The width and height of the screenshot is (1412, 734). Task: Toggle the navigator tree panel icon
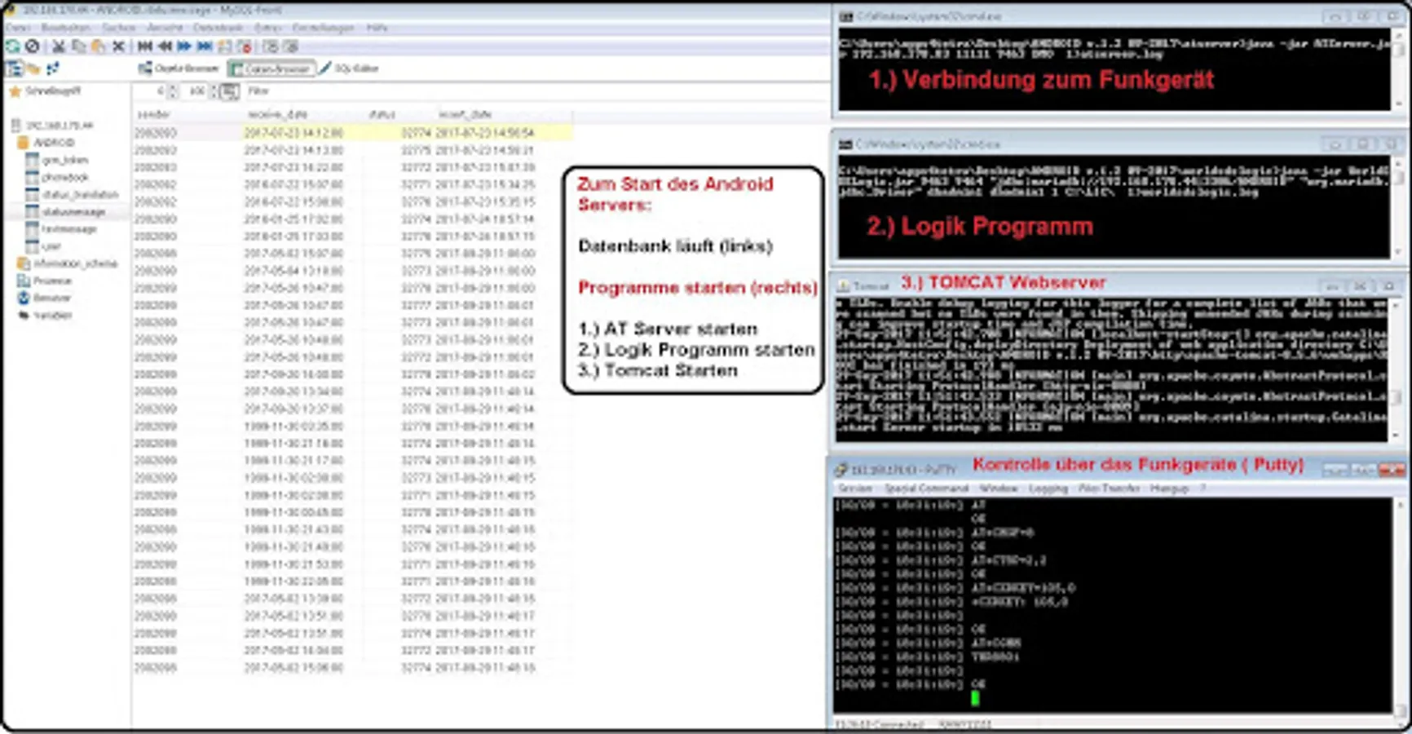point(14,69)
